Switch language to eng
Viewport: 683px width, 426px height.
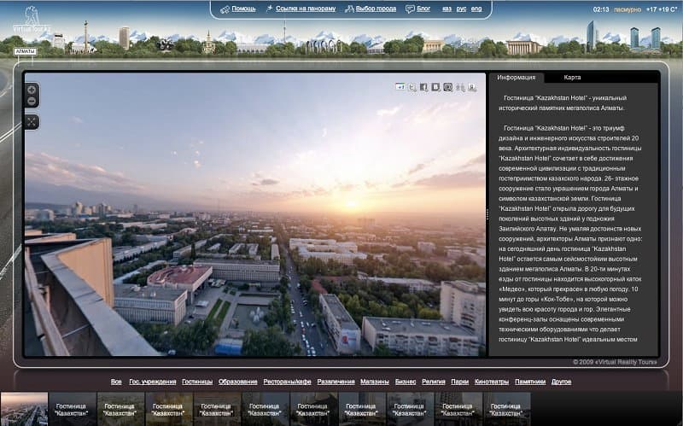(x=476, y=9)
